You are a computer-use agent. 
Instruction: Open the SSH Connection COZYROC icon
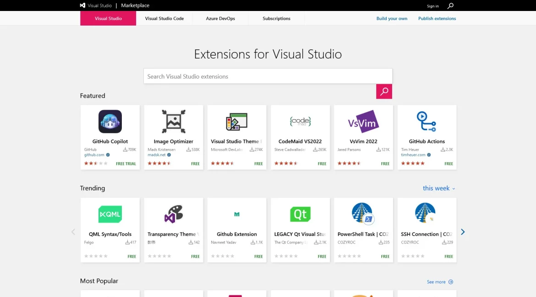[x=425, y=213]
